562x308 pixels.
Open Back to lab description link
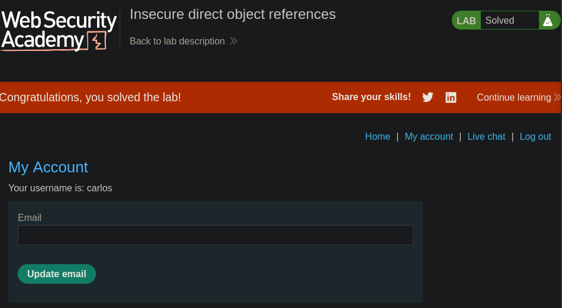pos(177,41)
